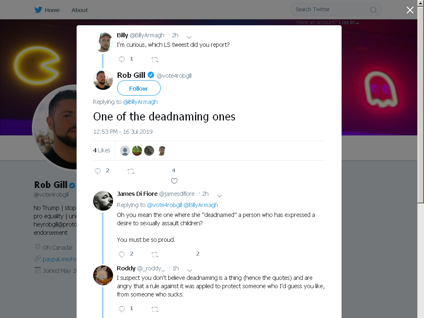Retweet James Di Fiore's reply
The width and height of the screenshot is (424, 318).
155,255
